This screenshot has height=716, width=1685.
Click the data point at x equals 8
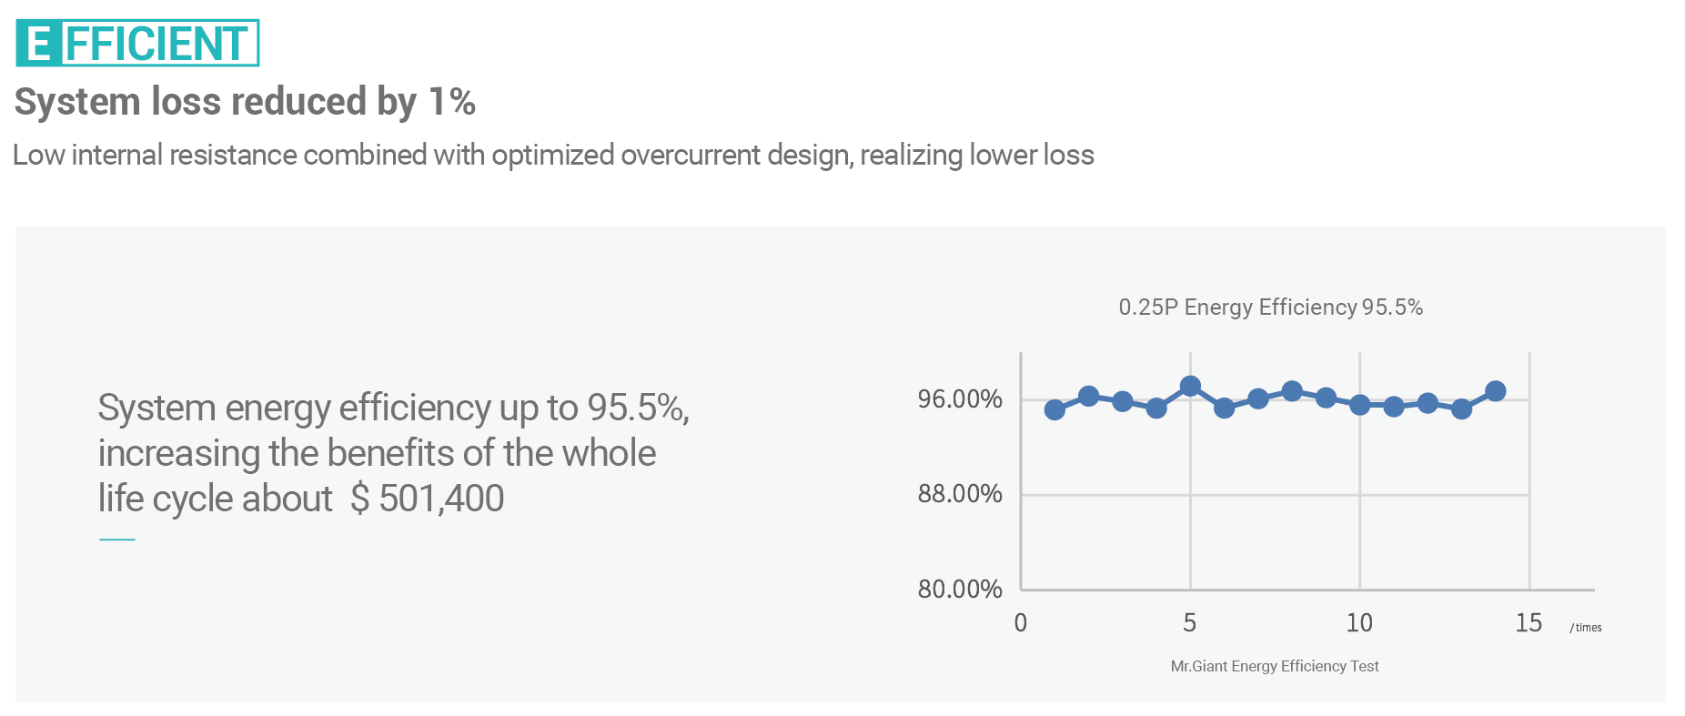1292,391
